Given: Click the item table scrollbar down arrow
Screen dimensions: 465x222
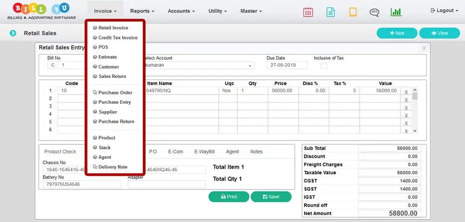Looking at the screenshot, I should (x=415, y=131).
